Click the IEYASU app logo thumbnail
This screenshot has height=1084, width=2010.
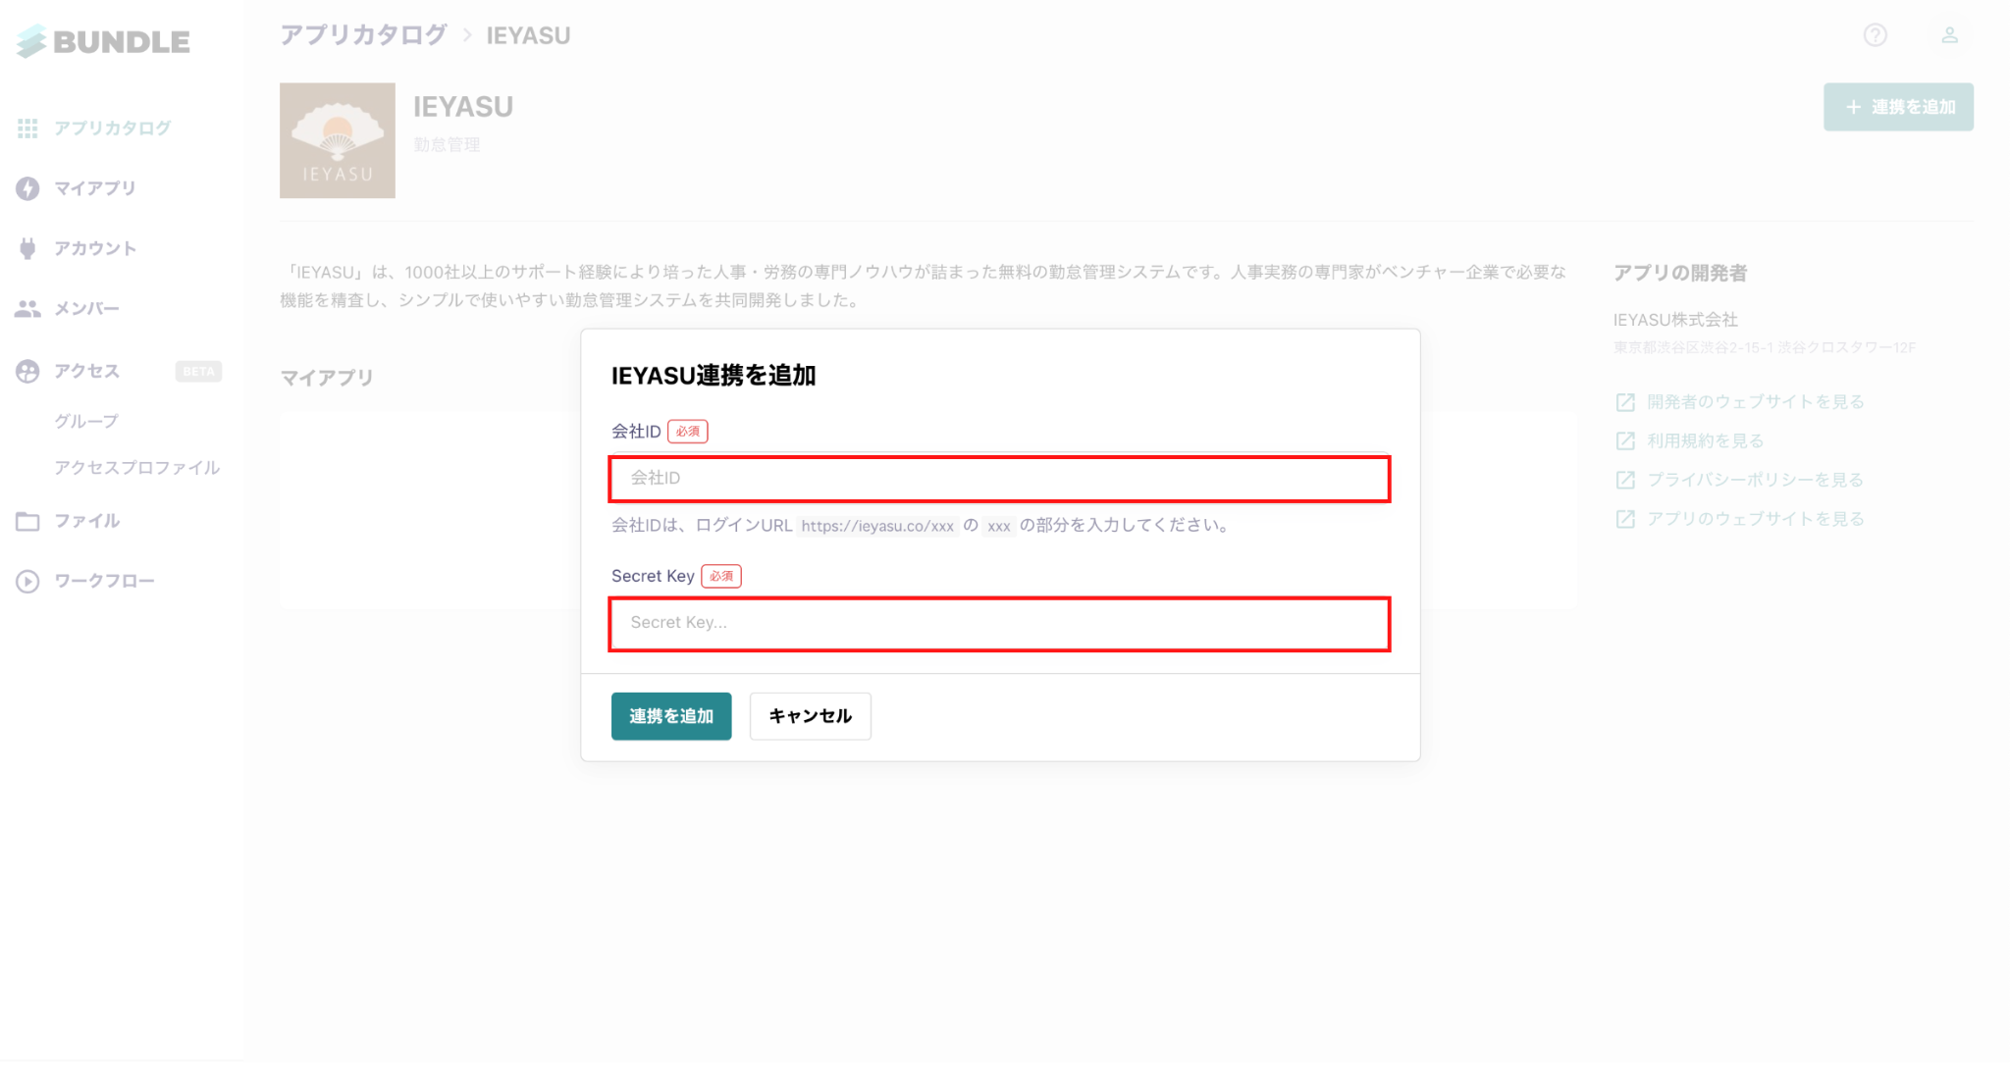click(338, 140)
